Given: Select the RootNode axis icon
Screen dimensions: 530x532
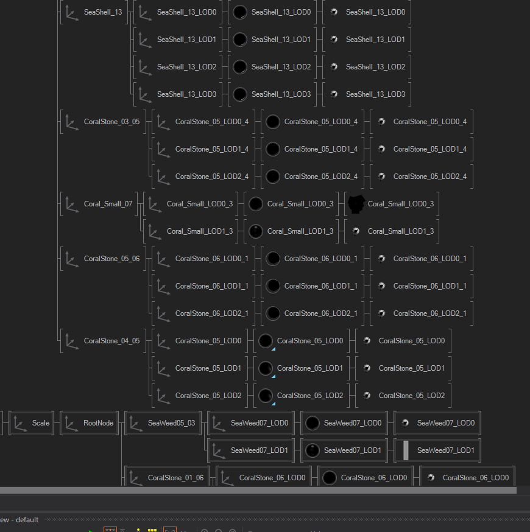Looking at the screenshot, I should tap(71, 423).
